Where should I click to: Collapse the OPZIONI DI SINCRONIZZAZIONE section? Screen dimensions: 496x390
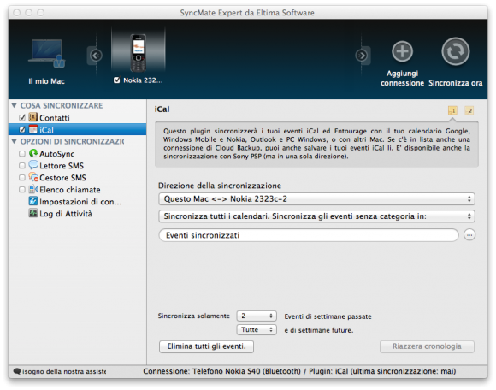(x=15, y=141)
